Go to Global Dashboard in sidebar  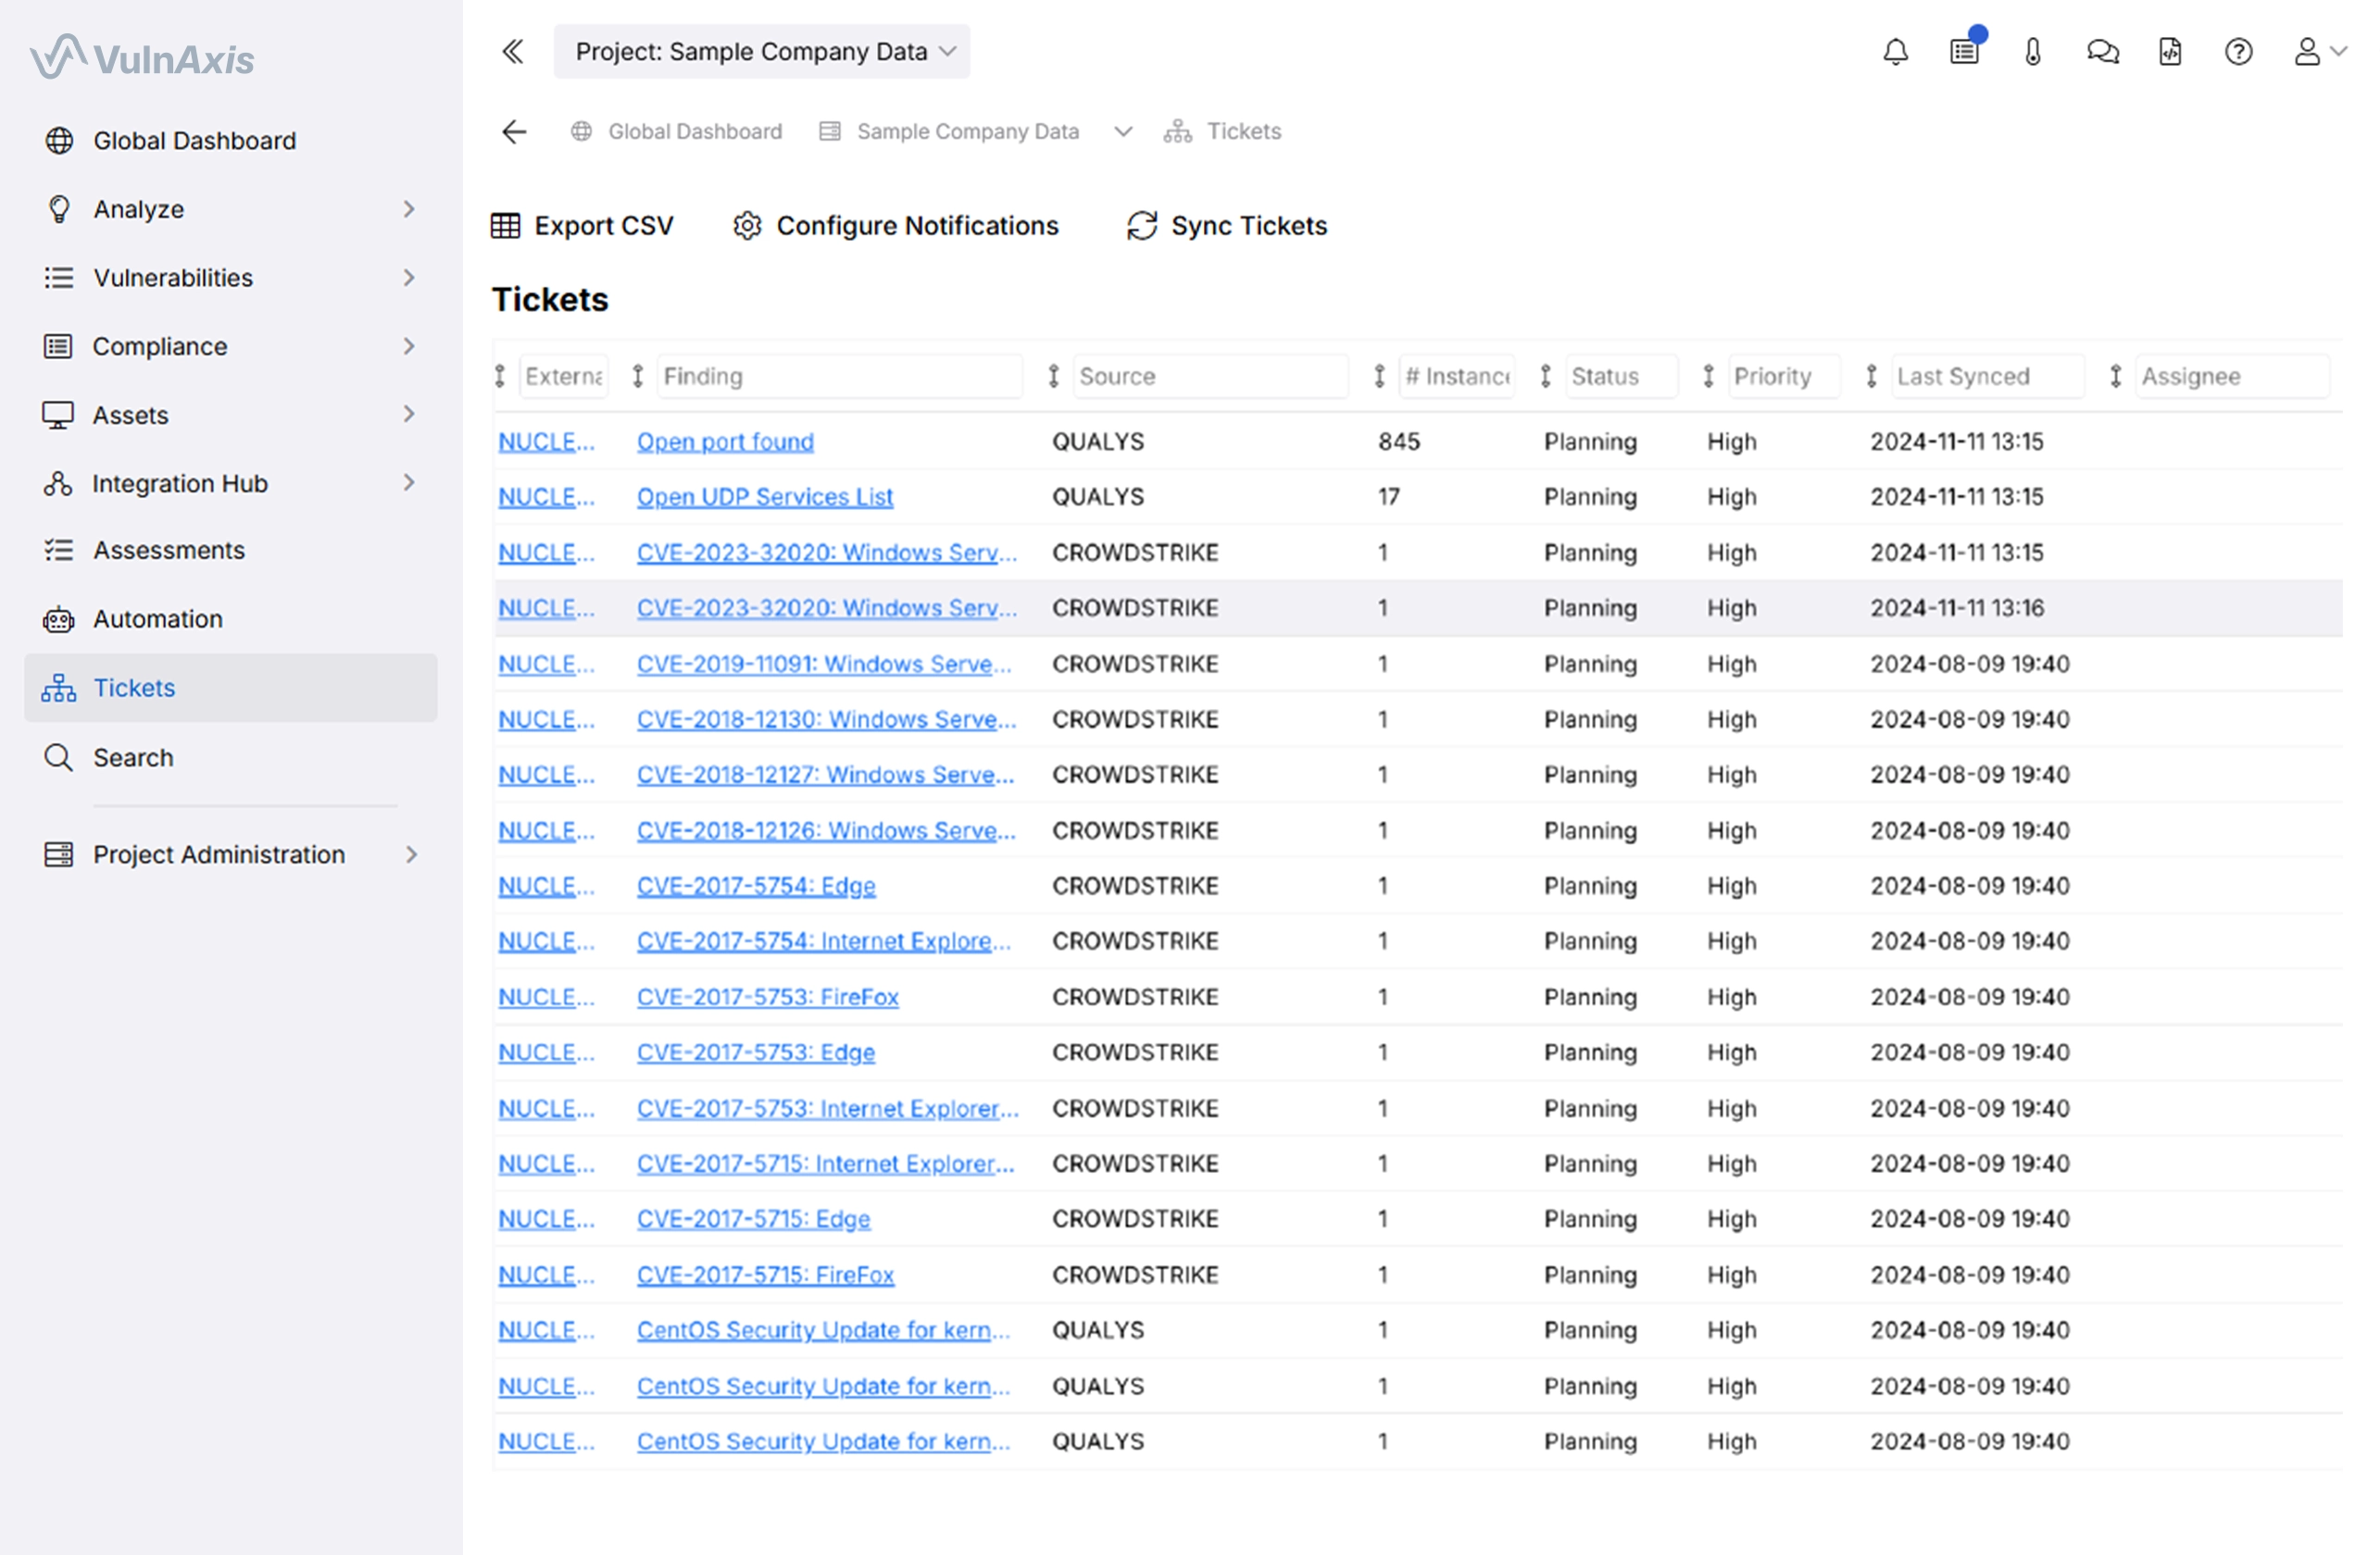[x=194, y=140]
